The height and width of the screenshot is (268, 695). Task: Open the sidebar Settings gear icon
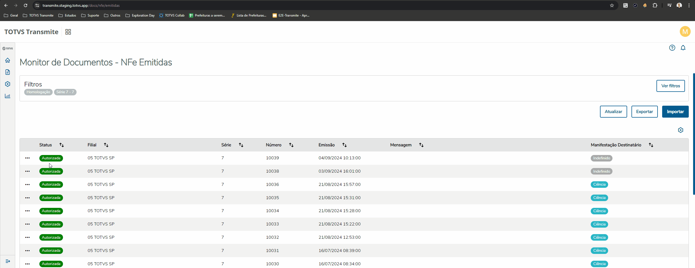point(8,84)
